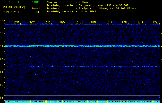Click the 0.8 frequency axis label

click(2, 72)
